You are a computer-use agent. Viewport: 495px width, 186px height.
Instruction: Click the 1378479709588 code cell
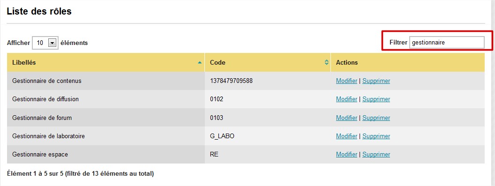(x=268, y=81)
